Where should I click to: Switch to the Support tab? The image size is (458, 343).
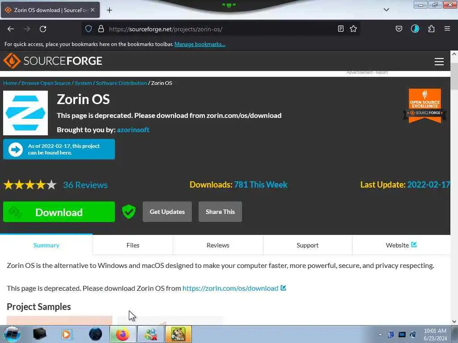[x=308, y=245]
